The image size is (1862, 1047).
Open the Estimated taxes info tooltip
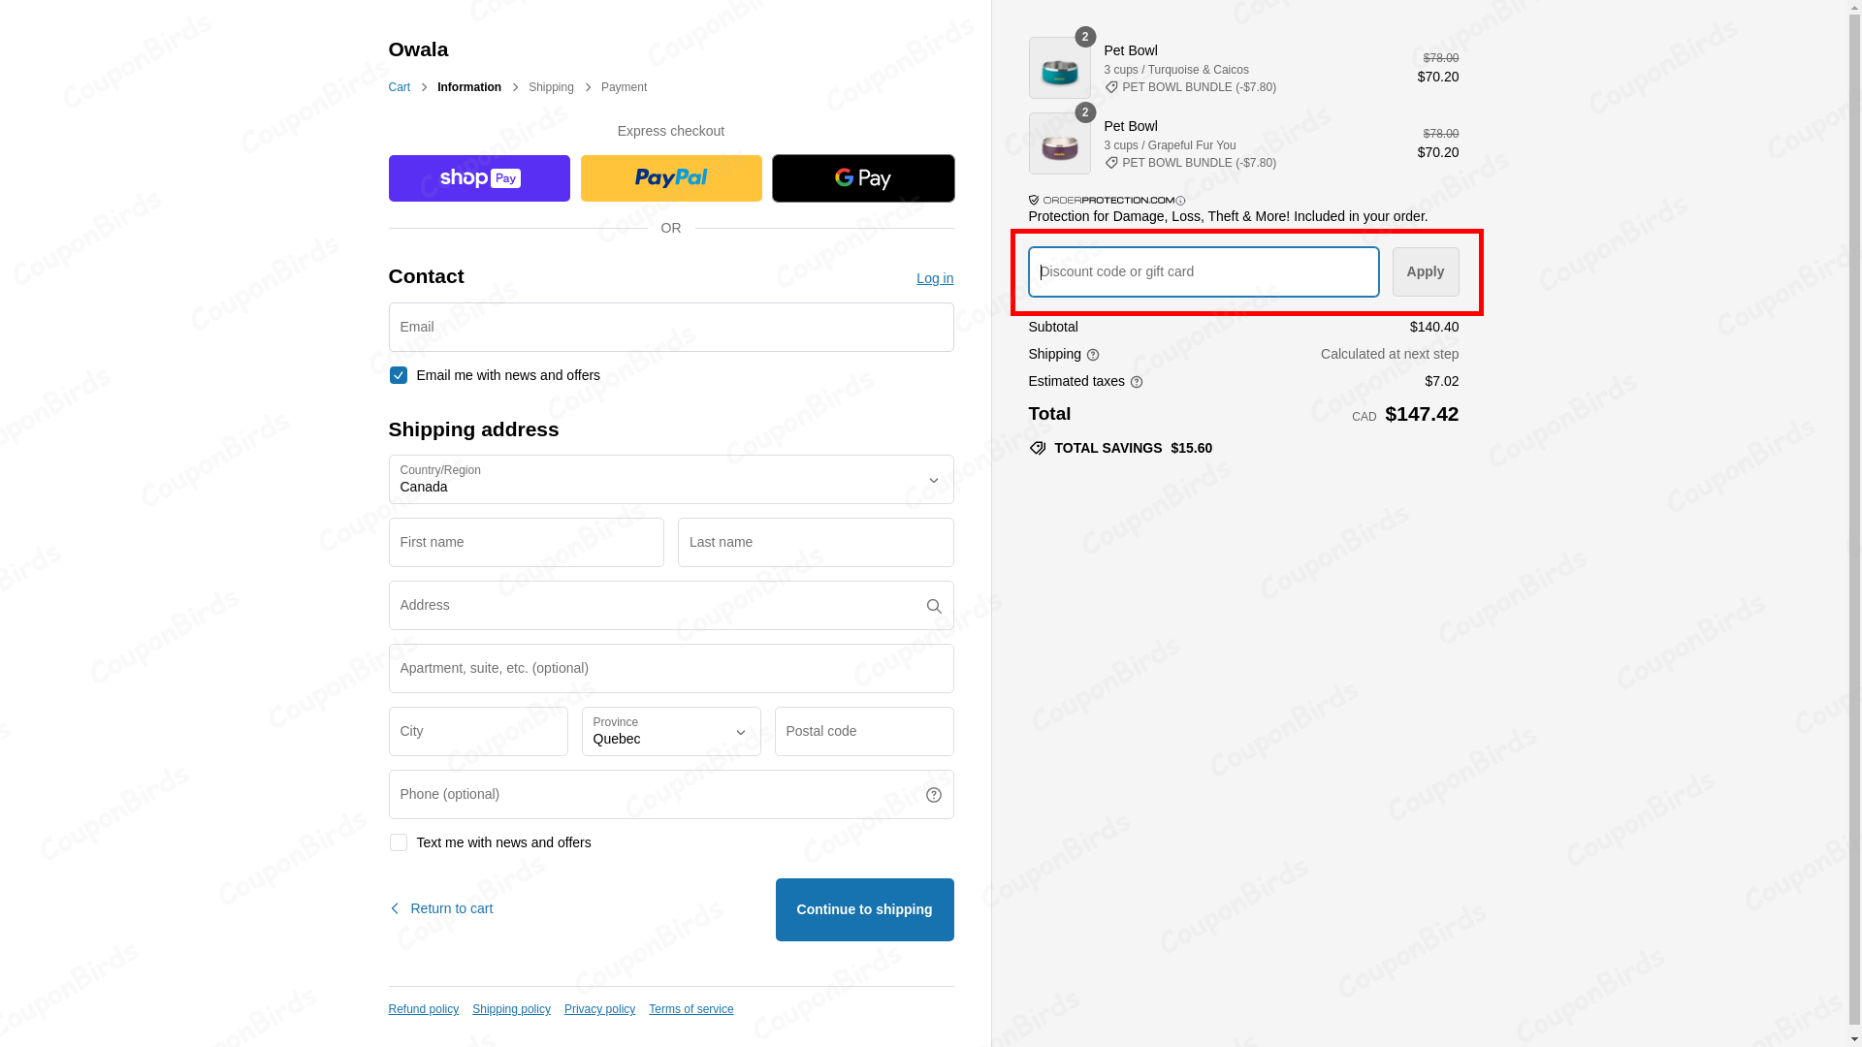1136,382
